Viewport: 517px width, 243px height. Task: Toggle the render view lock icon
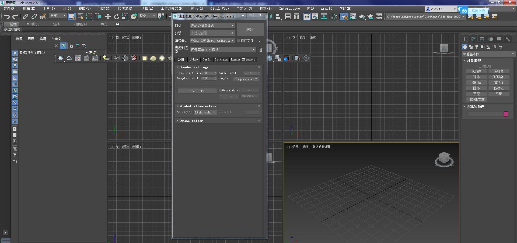[261, 50]
